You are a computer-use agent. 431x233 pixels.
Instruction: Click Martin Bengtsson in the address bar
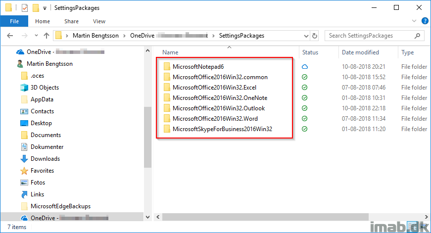tap(96, 36)
